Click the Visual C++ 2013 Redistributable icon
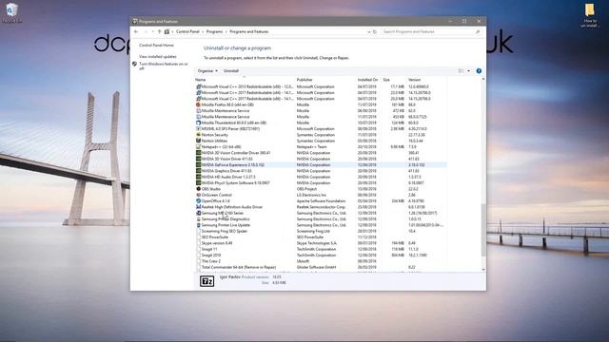 point(199,86)
